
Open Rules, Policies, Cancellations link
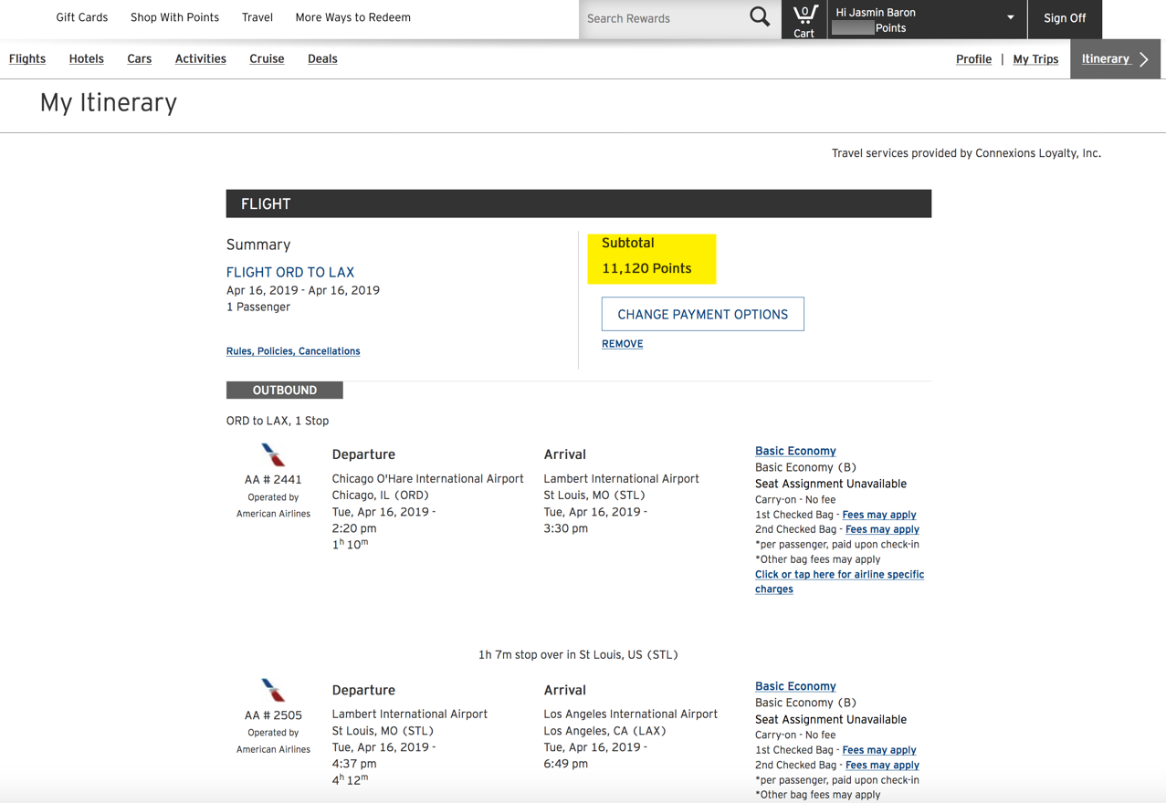click(x=293, y=351)
